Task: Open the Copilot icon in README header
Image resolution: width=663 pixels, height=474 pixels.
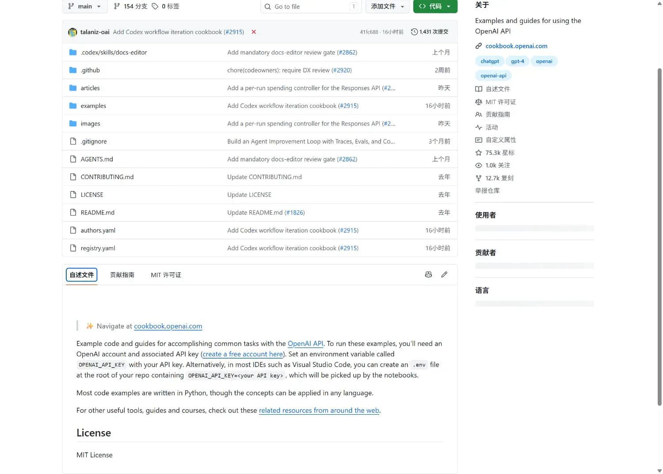Action: click(428, 275)
